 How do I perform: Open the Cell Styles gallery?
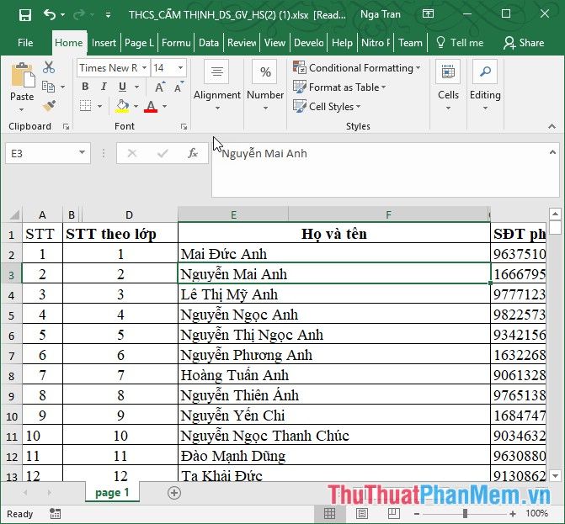pos(327,107)
